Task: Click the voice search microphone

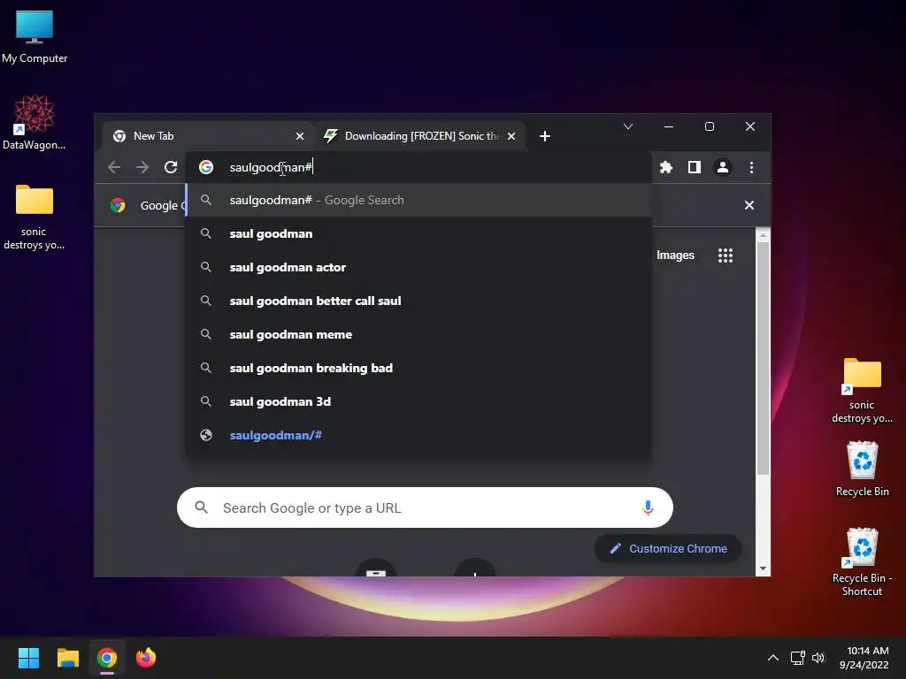Action: [x=648, y=507]
